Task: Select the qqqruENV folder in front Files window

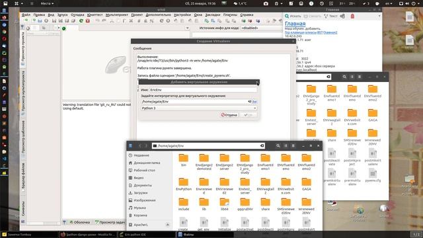Action: click(x=245, y=204)
